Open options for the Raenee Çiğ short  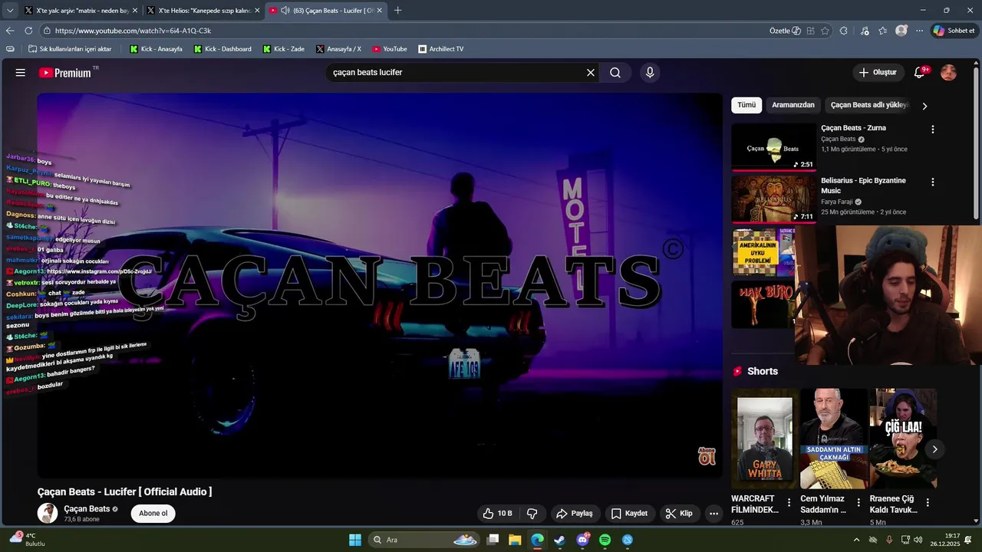(x=928, y=503)
